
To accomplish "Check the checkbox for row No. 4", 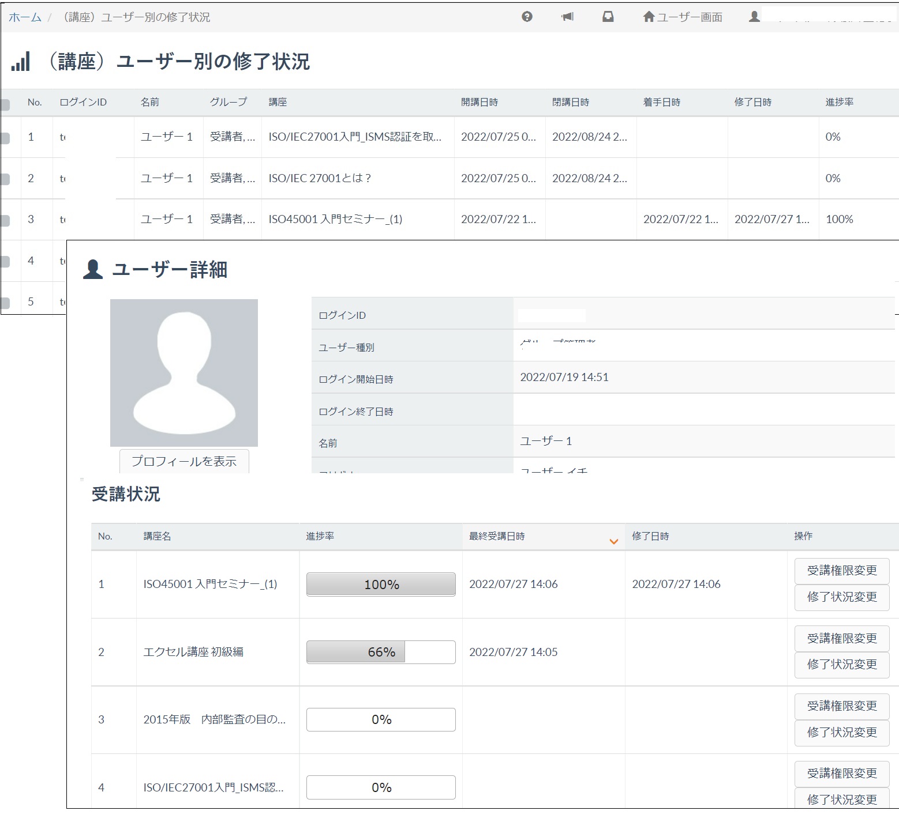I will pyautogui.click(x=5, y=261).
